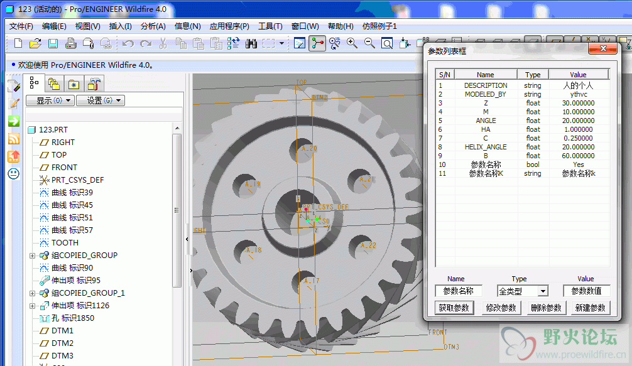This screenshot has width=632, height=366.
Task: Open the selection filter dropdown arrow in toolbar
Action: pyautogui.click(x=281, y=43)
